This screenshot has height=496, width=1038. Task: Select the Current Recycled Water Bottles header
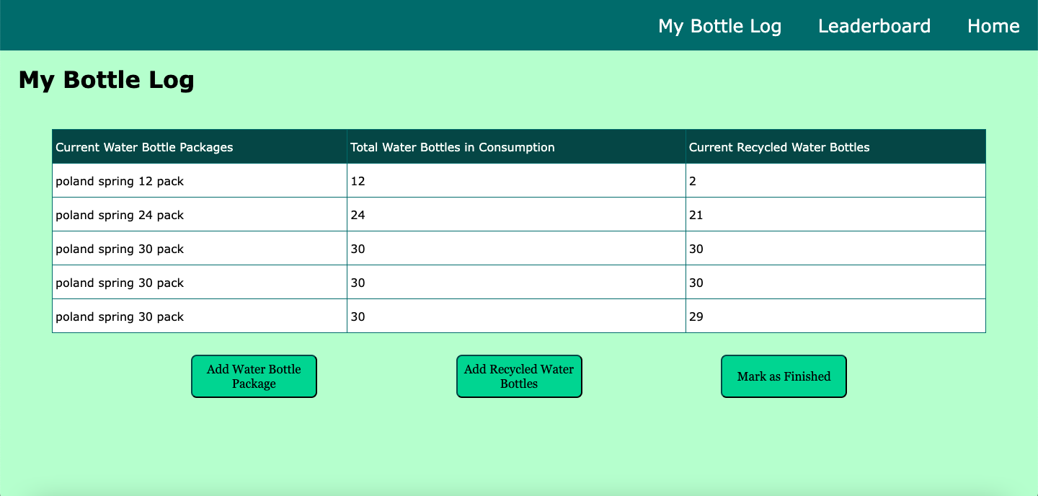tap(835, 147)
